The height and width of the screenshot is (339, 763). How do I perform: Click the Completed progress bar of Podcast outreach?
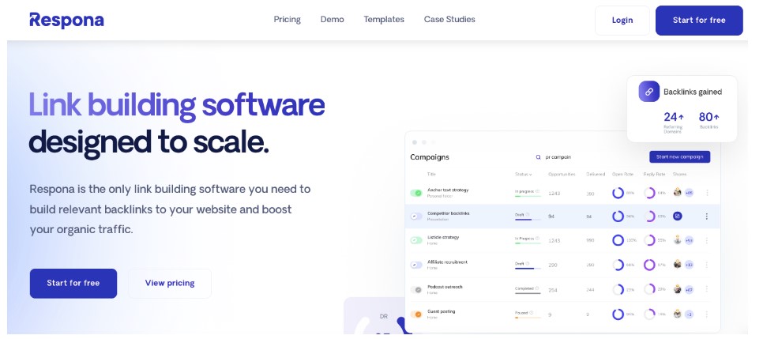click(528, 293)
